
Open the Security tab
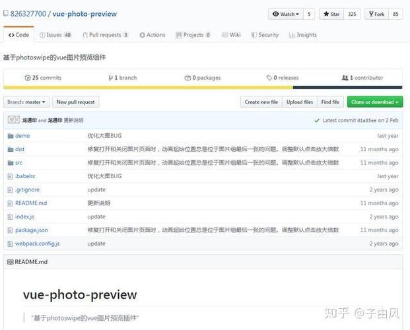(x=265, y=35)
